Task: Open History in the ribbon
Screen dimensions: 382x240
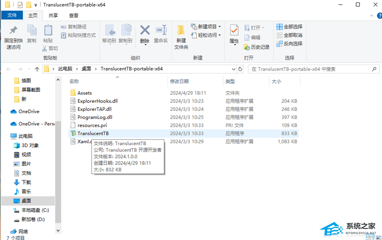Action: (257, 47)
